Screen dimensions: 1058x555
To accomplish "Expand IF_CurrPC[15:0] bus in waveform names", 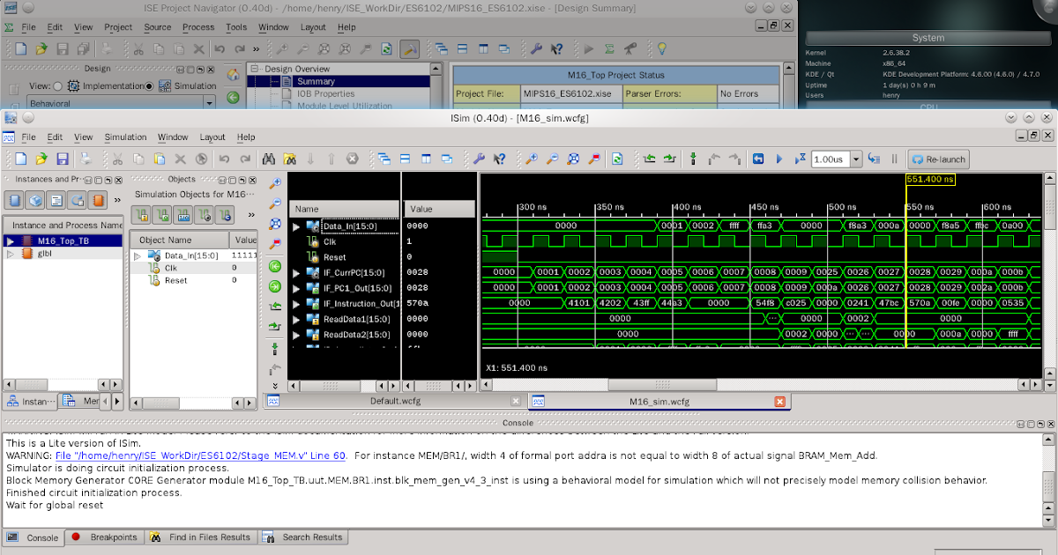I will click(296, 272).
